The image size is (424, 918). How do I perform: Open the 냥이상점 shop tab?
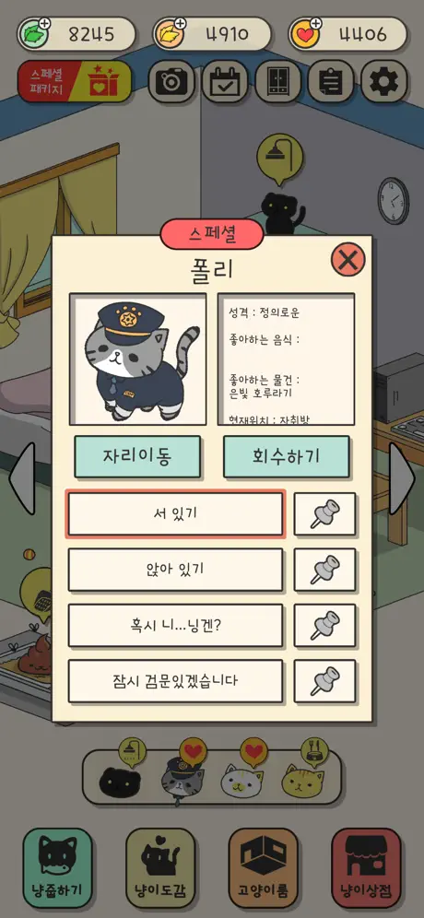click(x=366, y=867)
